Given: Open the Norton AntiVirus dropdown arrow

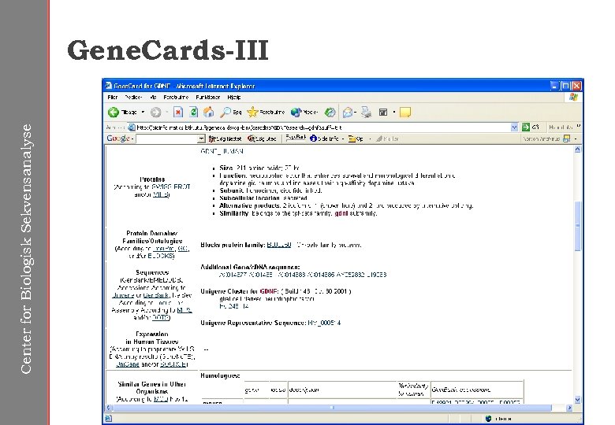Looking at the screenshot, I should tap(576, 139).
